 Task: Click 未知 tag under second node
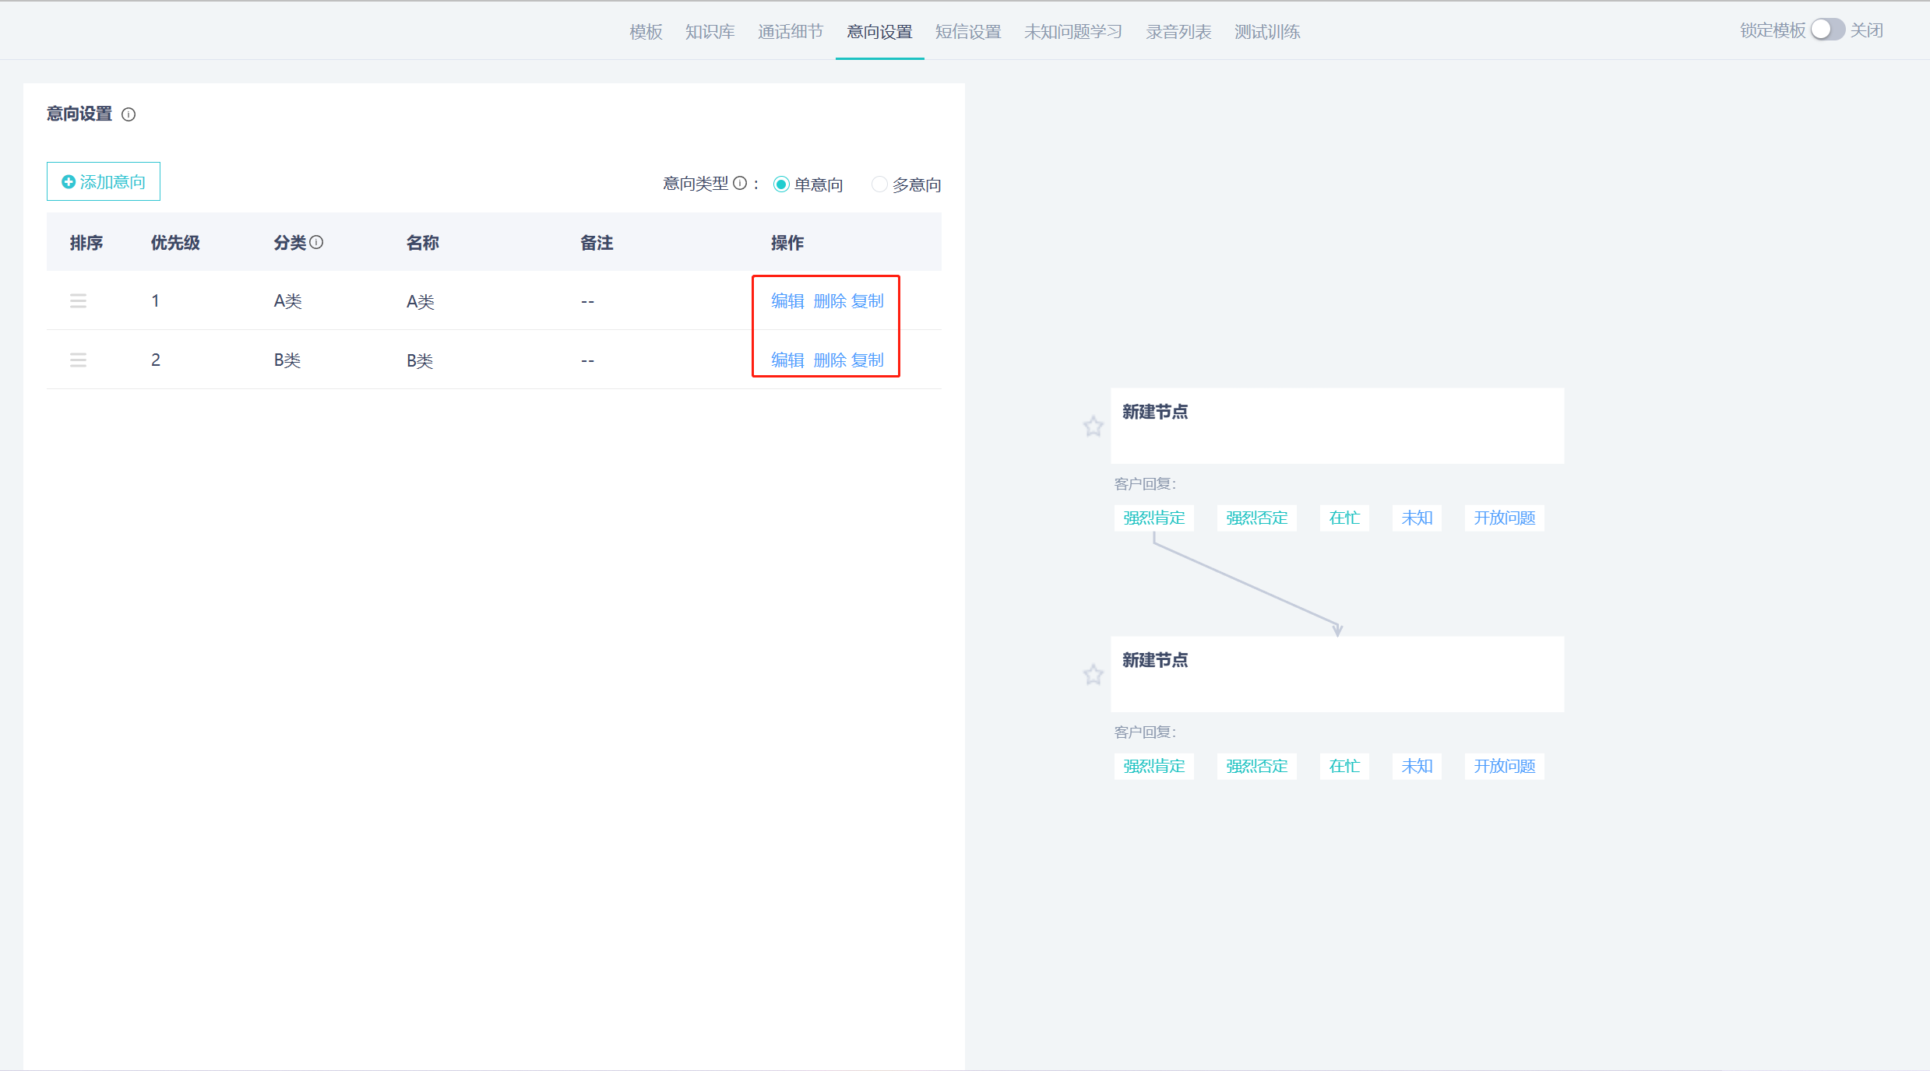pos(1417,767)
